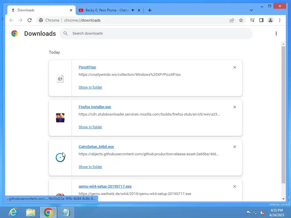Open the Firefox Installer.exe link
Viewport: 291px width, 218px height.
(x=95, y=107)
